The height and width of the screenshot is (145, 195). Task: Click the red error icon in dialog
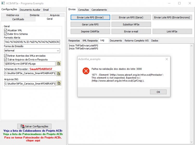point(86,71)
